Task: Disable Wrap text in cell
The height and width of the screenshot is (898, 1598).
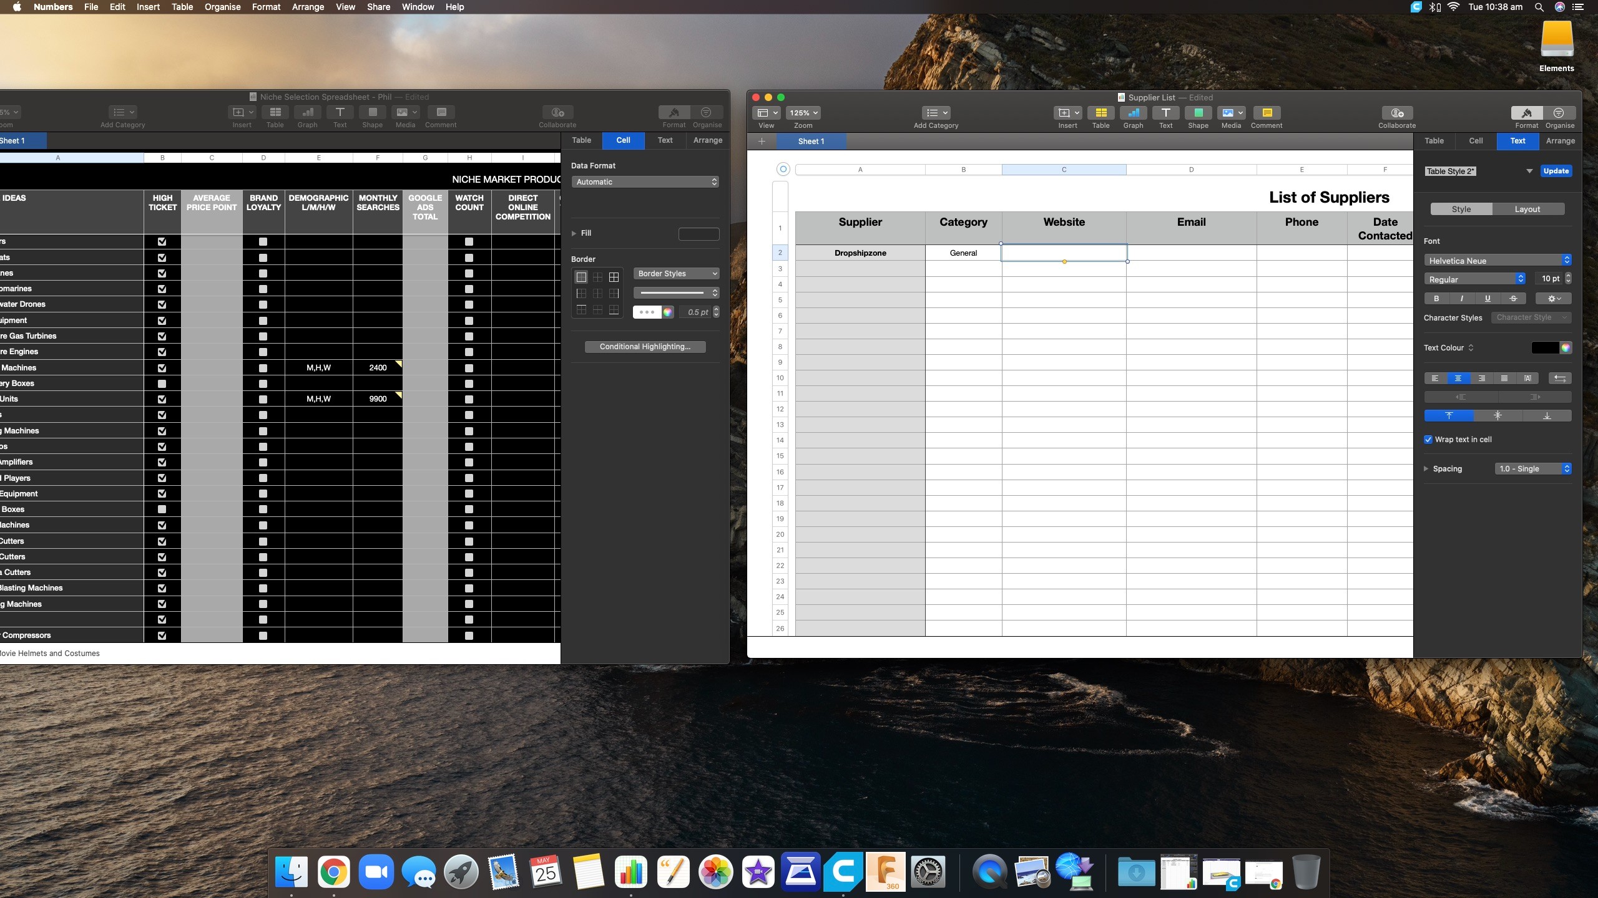Action: 1428,439
